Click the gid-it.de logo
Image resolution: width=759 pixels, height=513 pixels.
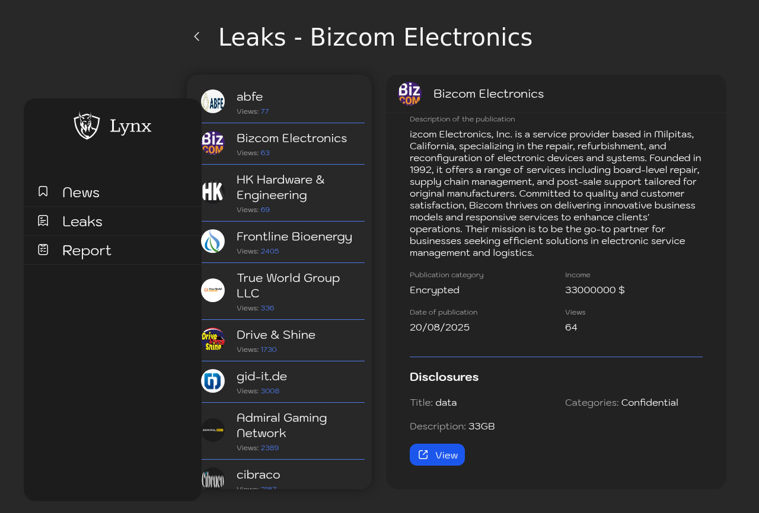pos(213,381)
